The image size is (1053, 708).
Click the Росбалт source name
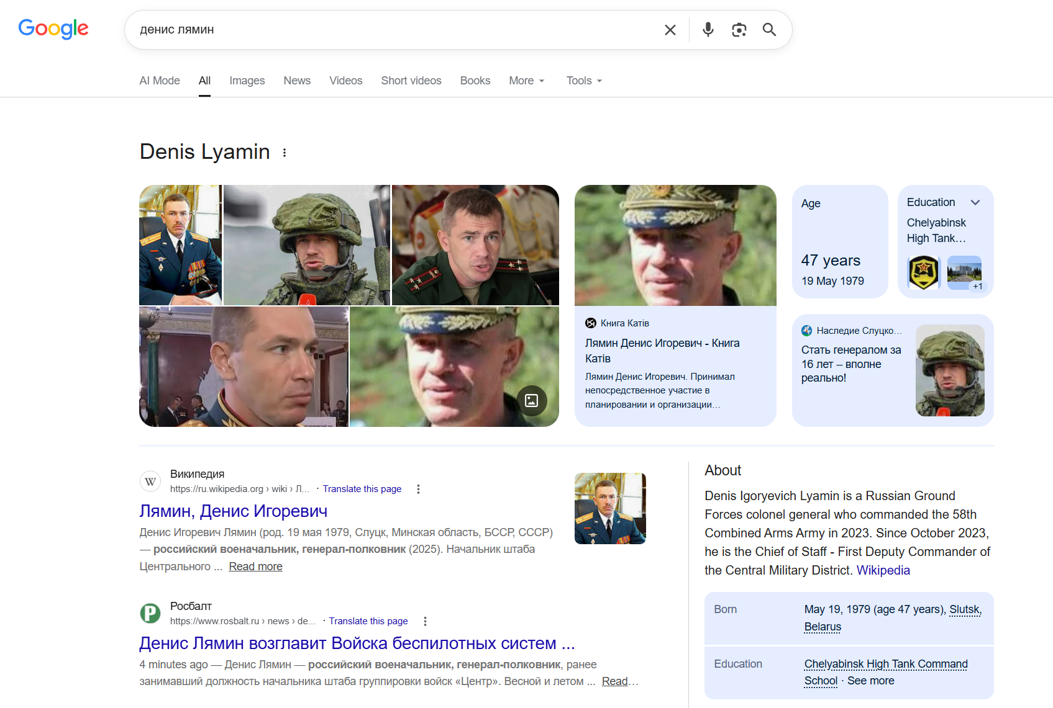(191, 606)
